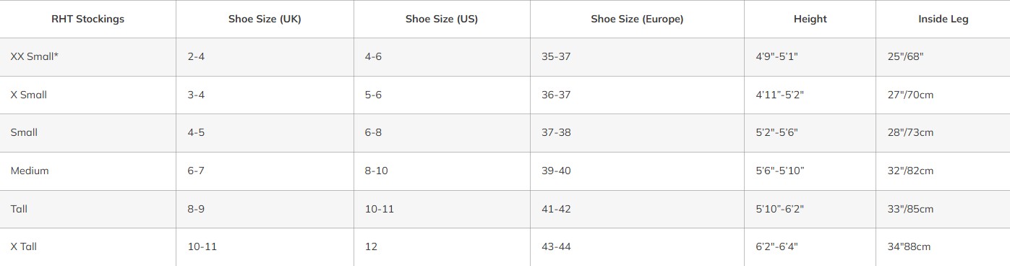Click the 25"/68" inside leg cell
This screenshot has height=266, width=1010.
point(905,56)
